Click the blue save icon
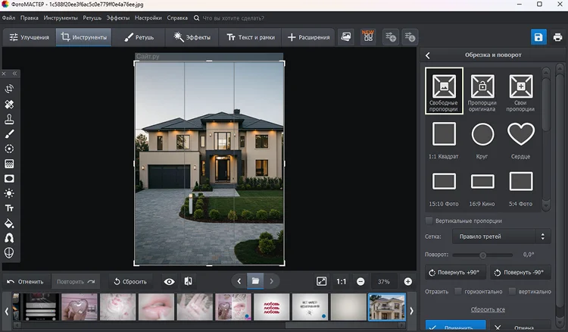The width and height of the screenshot is (568, 332). click(538, 37)
